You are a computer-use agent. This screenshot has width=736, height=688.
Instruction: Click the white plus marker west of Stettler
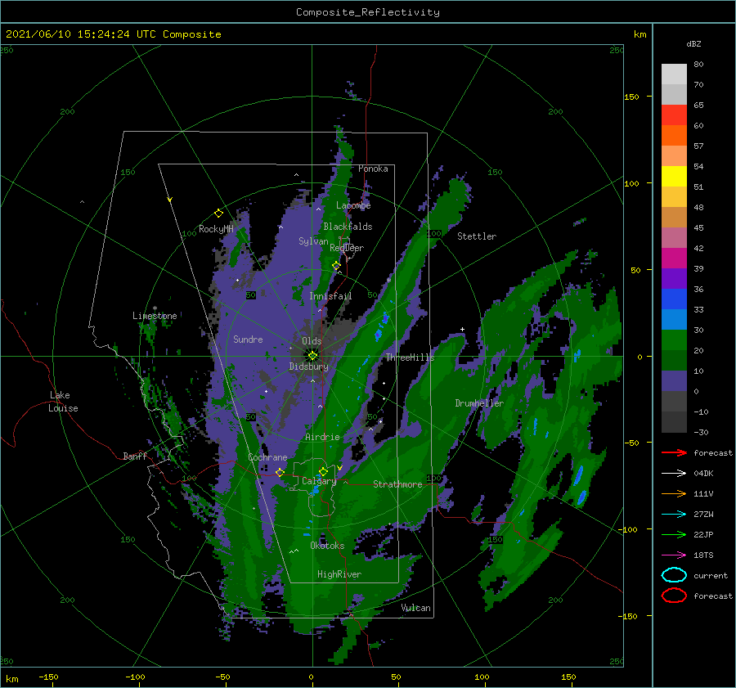tap(462, 329)
